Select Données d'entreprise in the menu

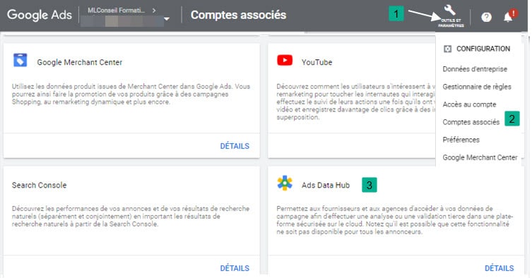click(475, 69)
